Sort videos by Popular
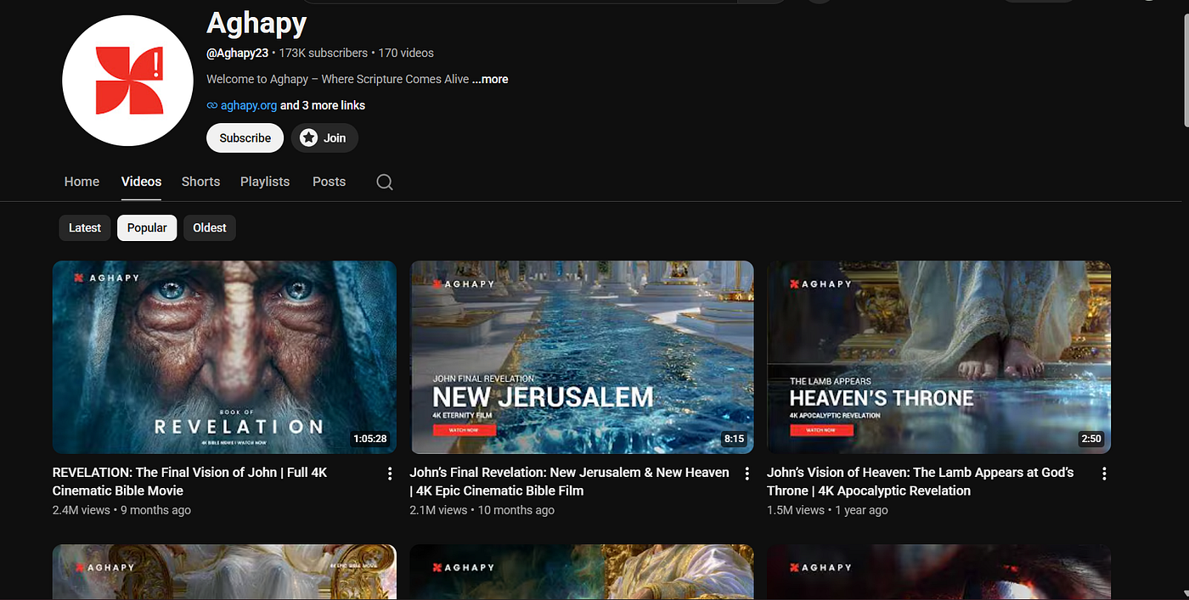Image resolution: width=1189 pixels, height=600 pixels. (x=147, y=227)
